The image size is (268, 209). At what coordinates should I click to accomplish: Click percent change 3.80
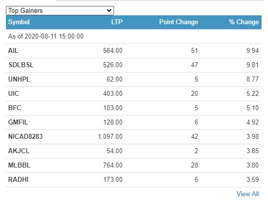click(253, 165)
